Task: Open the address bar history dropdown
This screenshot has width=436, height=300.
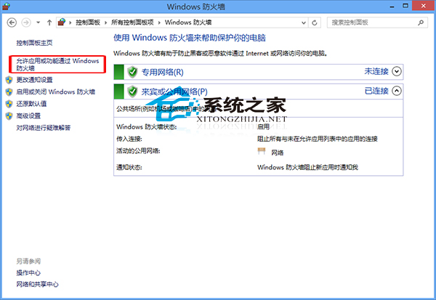Action: [x=304, y=23]
